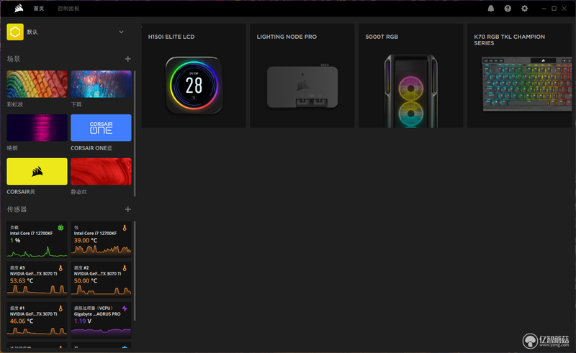Click the Corsair sail logo in title bar

[x=19, y=8]
